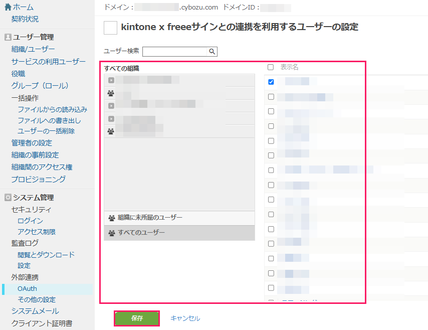Click the システム管理 gear icon
Image resolution: width=428 pixels, height=330 pixels.
tap(8, 198)
